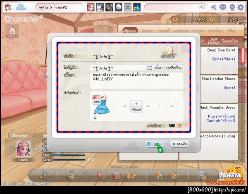Click the recipient ID input field
Image resolution: width=248 pixels, height=194 pixels.
118,67
